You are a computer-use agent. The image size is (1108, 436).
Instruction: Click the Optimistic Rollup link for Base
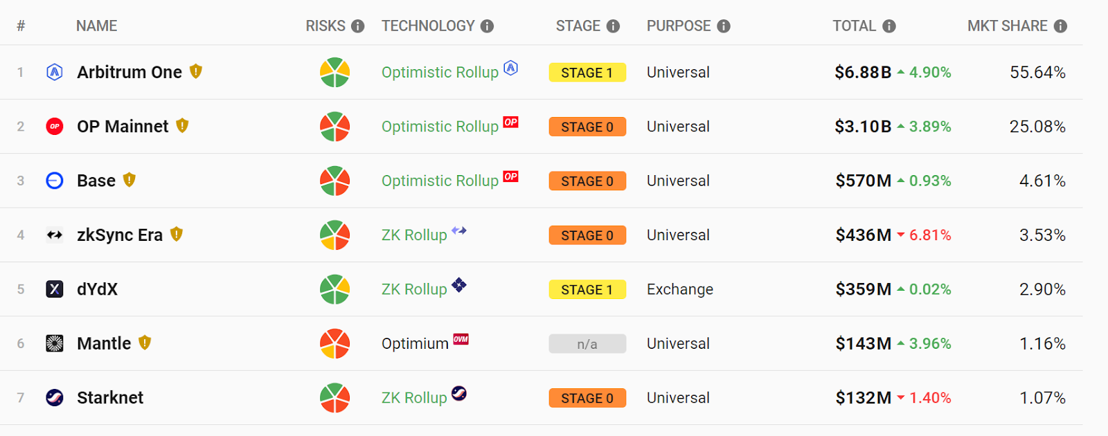(x=440, y=181)
